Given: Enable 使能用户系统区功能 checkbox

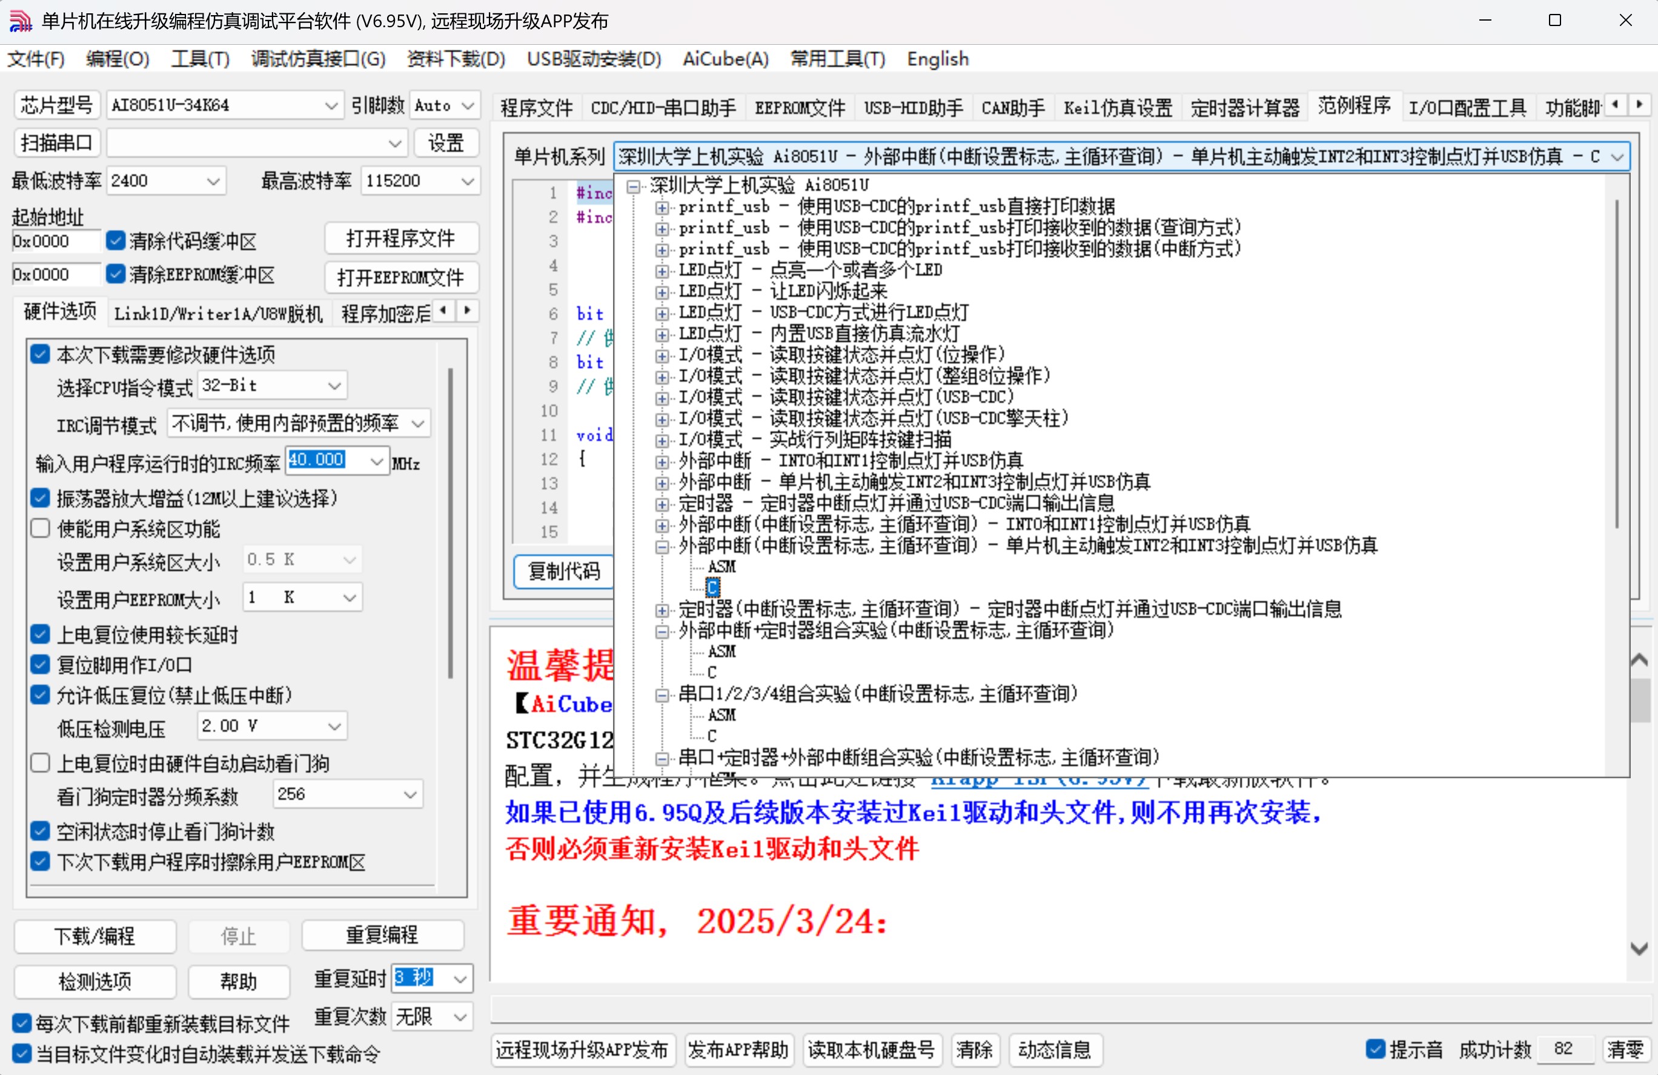Looking at the screenshot, I should click(x=41, y=528).
